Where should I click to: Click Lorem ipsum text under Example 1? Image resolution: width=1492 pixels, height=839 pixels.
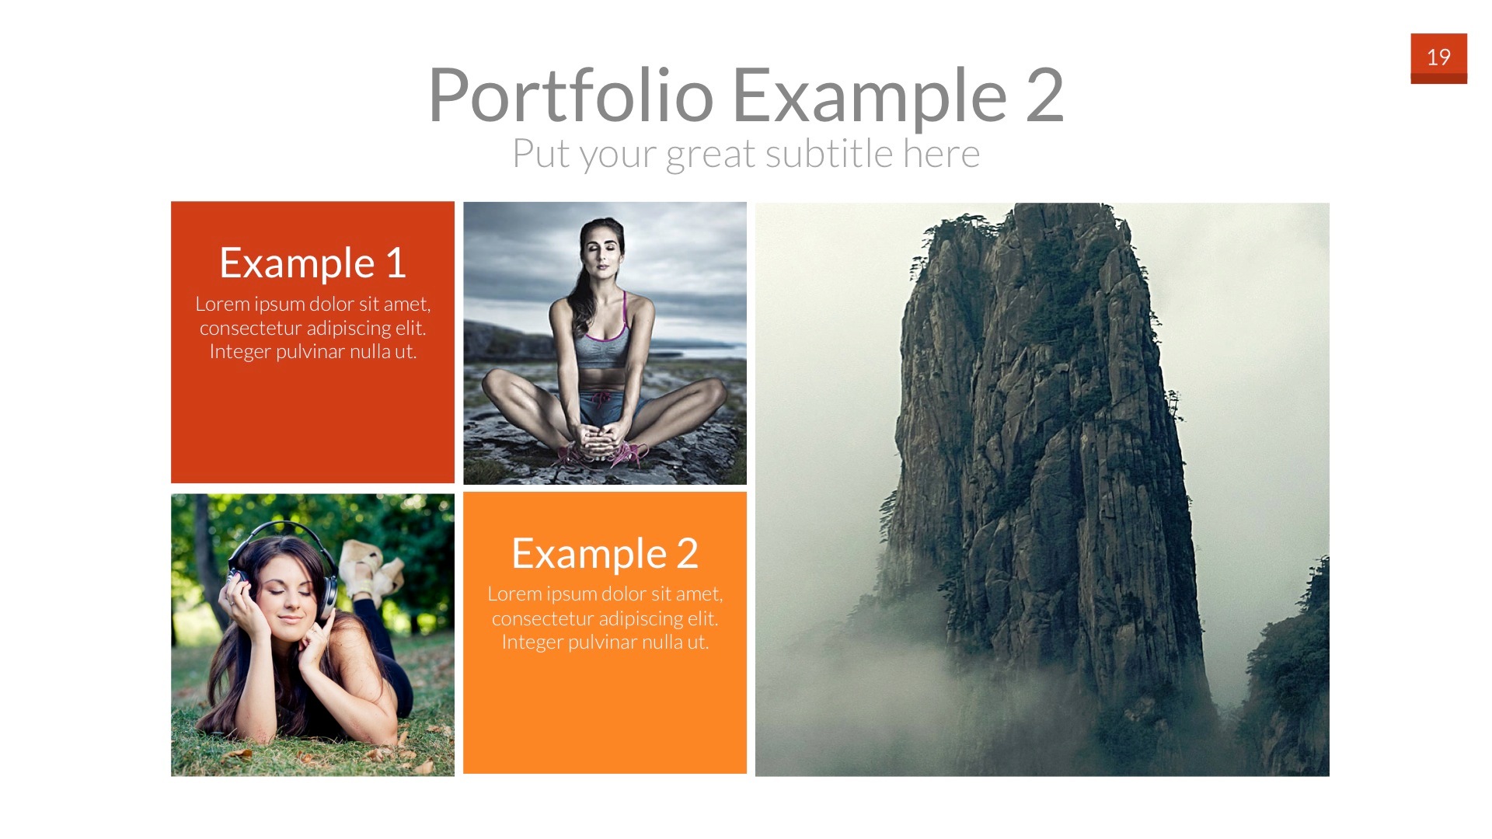312,328
